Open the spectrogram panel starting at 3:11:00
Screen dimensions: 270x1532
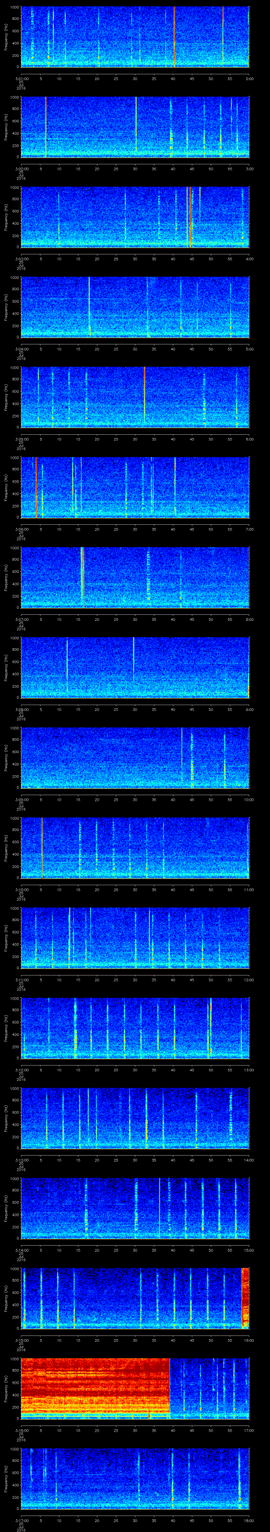135,938
